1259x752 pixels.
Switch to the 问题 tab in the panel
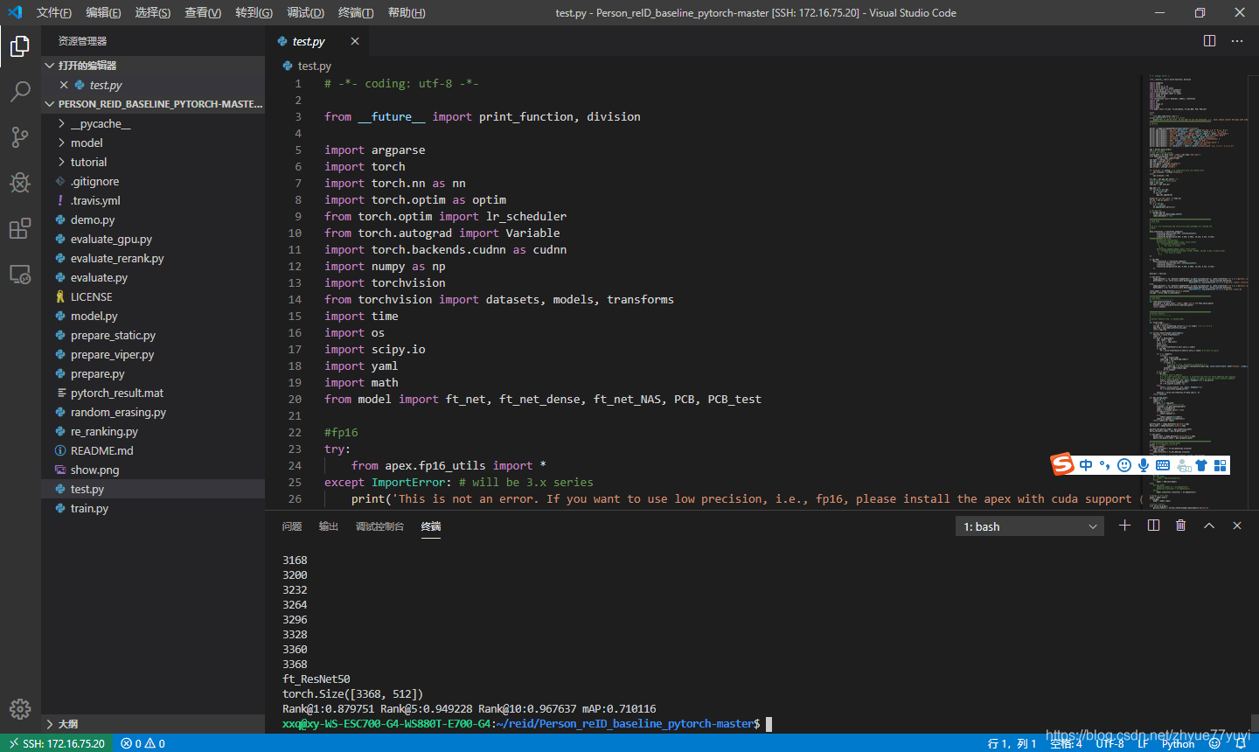(291, 526)
